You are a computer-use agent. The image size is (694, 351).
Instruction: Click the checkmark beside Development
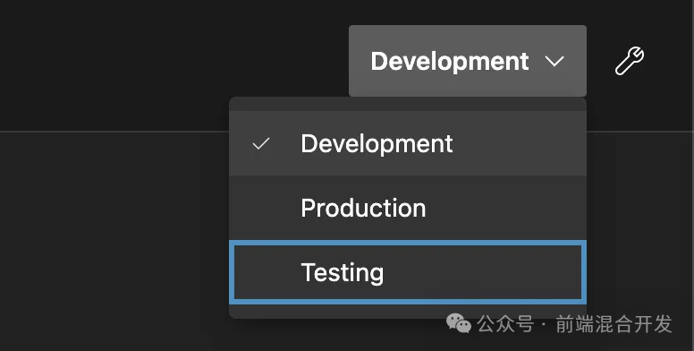pyautogui.click(x=260, y=143)
